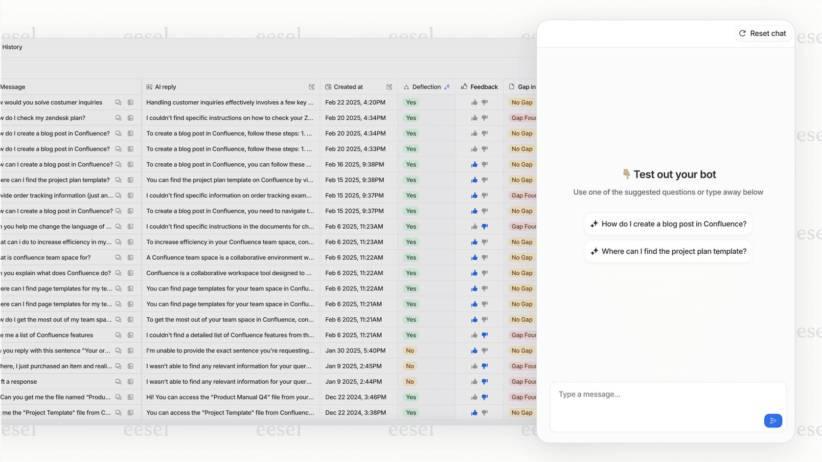Viewport: 822px width, 462px height.
Task: Switch to the History tab
Action: click(x=12, y=47)
